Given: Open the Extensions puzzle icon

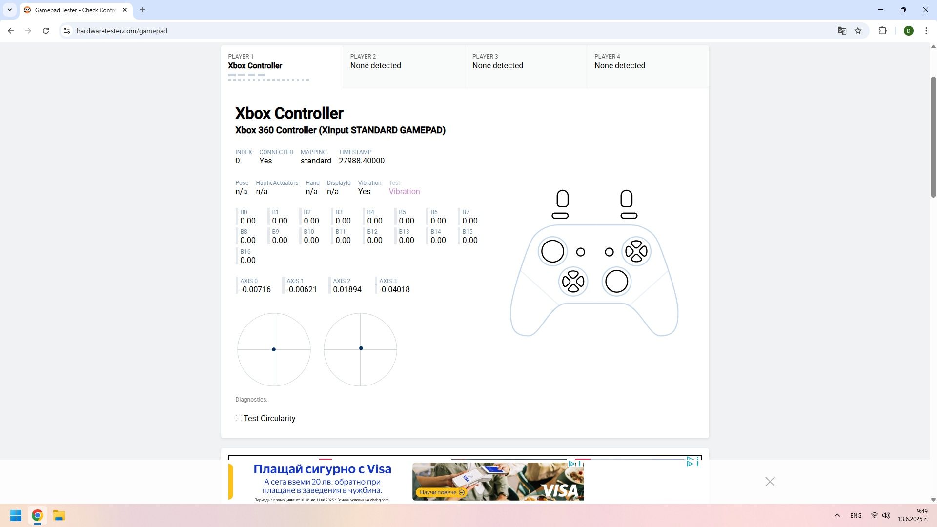Looking at the screenshot, I should [x=882, y=31].
